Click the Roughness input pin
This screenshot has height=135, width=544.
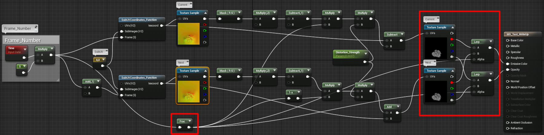click(x=508, y=58)
